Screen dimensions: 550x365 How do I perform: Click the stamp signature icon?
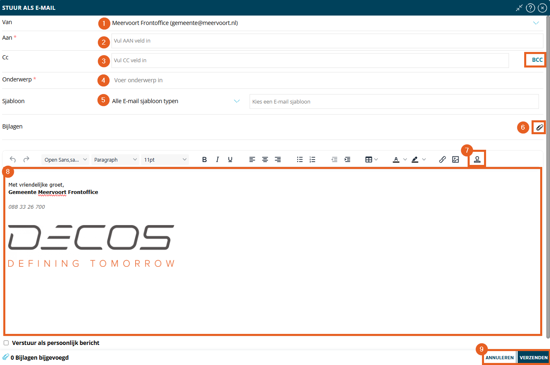pos(477,160)
